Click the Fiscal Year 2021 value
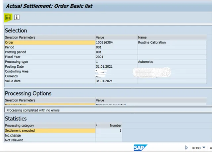The height and width of the screenshot is (152, 212). [100, 57]
